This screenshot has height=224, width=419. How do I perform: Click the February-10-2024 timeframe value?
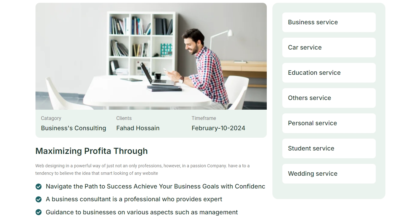click(219, 128)
